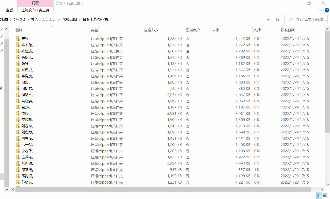Image resolution: width=330 pixels, height=199 pixels.
Task: Click the zip icon of the 557 KB archive
Action: [18, 170]
